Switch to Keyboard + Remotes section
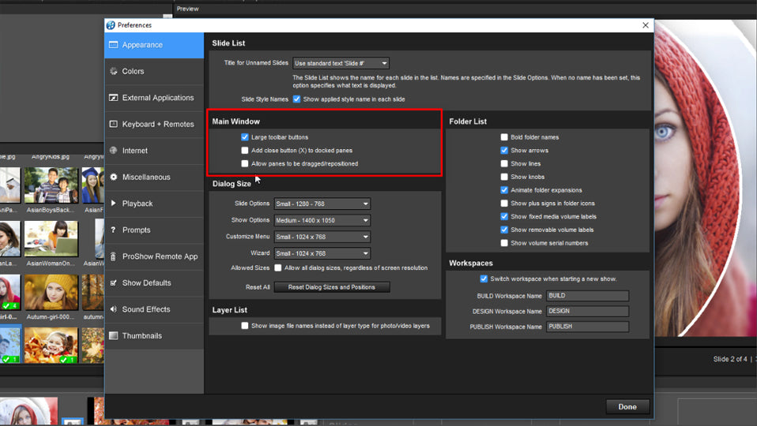Image resolution: width=757 pixels, height=426 pixels. (x=154, y=125)
